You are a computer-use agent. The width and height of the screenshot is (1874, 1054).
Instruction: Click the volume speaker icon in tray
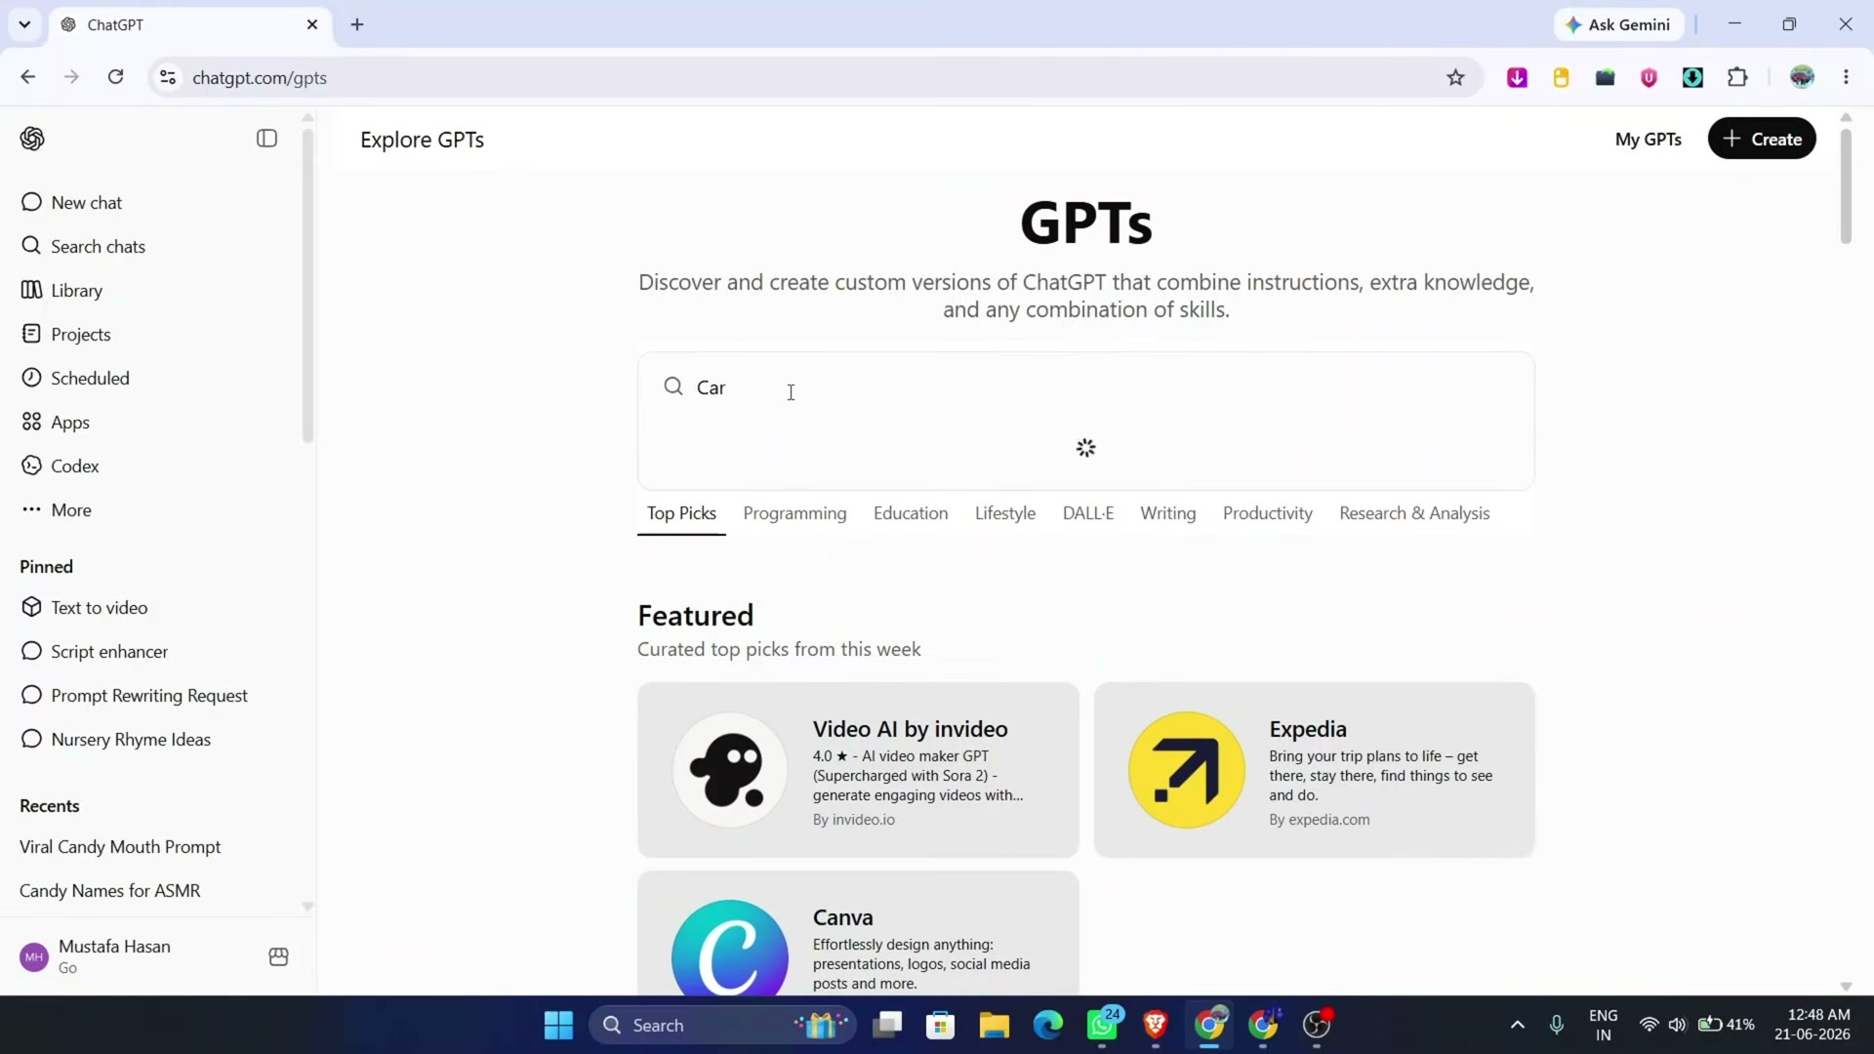click(1677, 1025)
